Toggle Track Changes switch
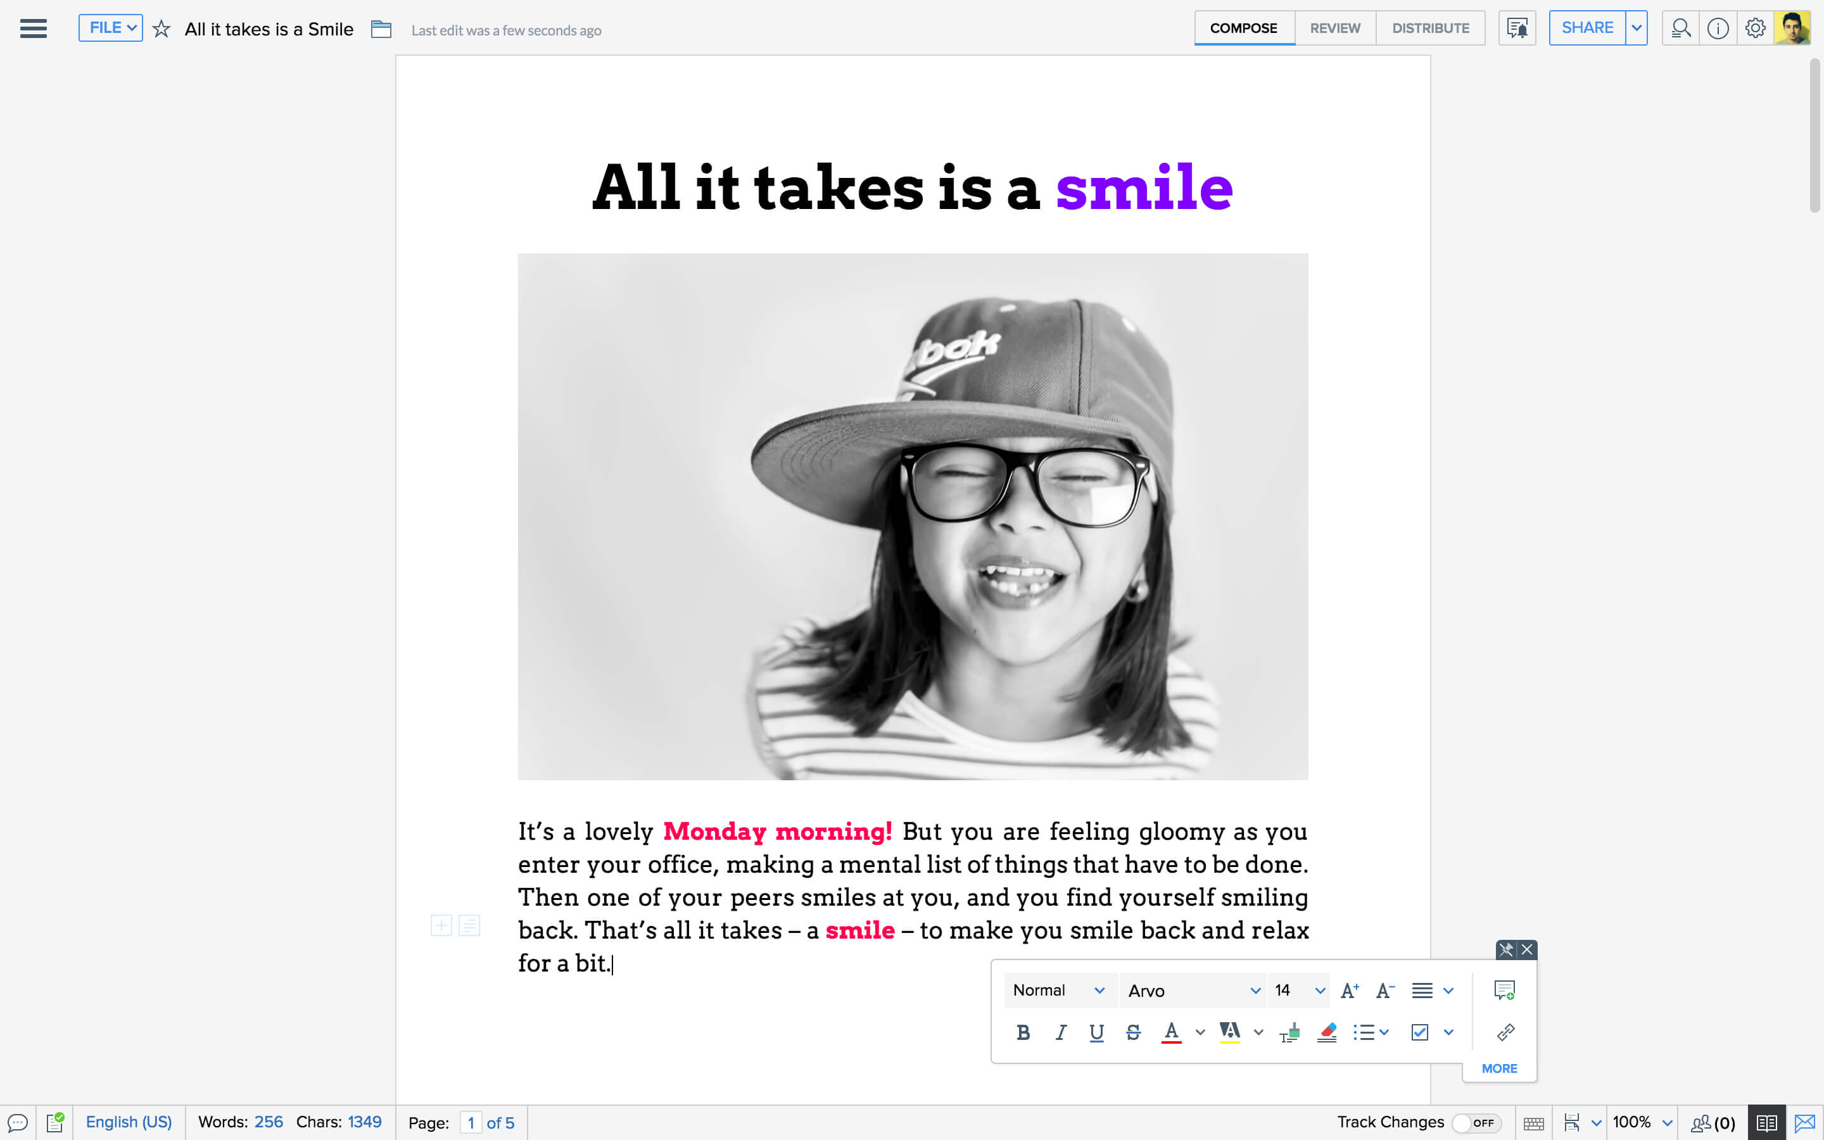The width and height of the screenshot is (1824, 1140). click(x=1475, y=1123)
